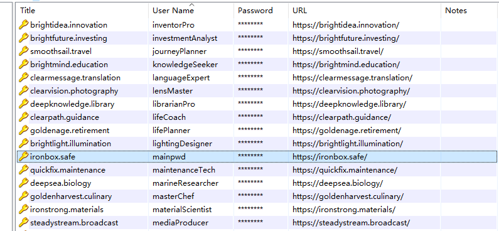Click masked password in ironbox.safe row

click(x=250, y=156)
